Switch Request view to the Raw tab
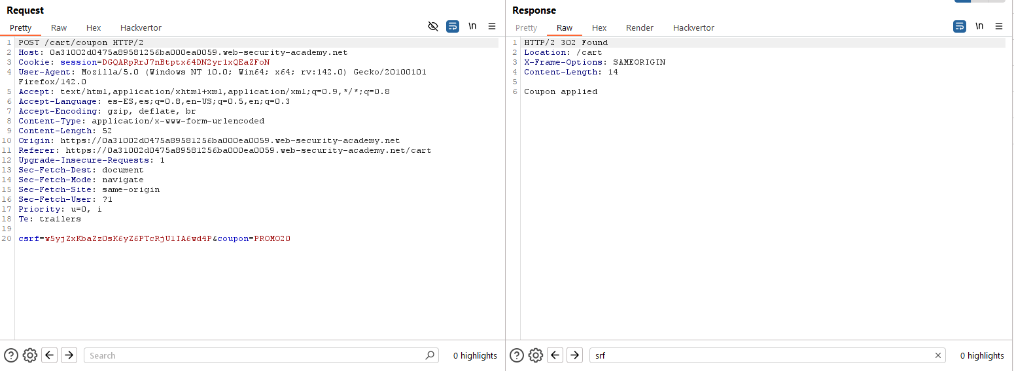Viewport: 1014px width, 371px height. [59, 27]
